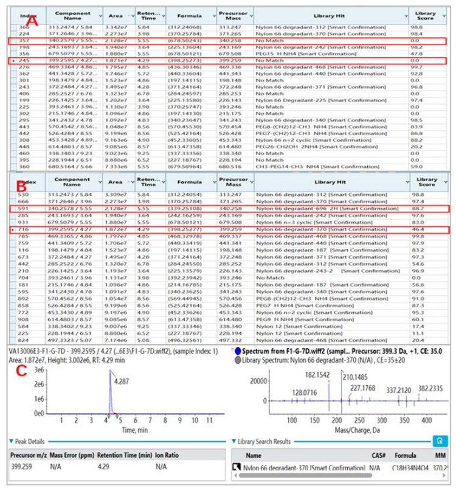Screen dimensions: 456x491
Task: Click 'PEG26-CH2OH 2NH4' library hit cell
Action: pyautogui.click(x=316, y=147)
